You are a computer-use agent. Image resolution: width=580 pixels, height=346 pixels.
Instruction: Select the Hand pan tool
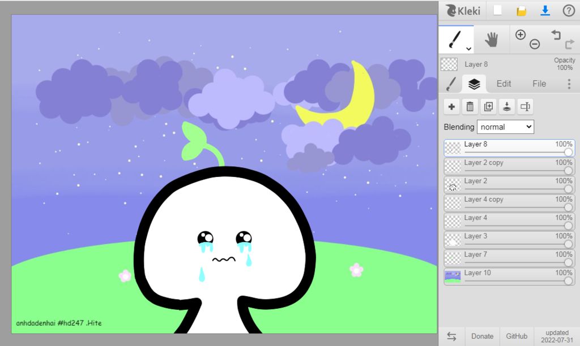[x=491, y=40]
